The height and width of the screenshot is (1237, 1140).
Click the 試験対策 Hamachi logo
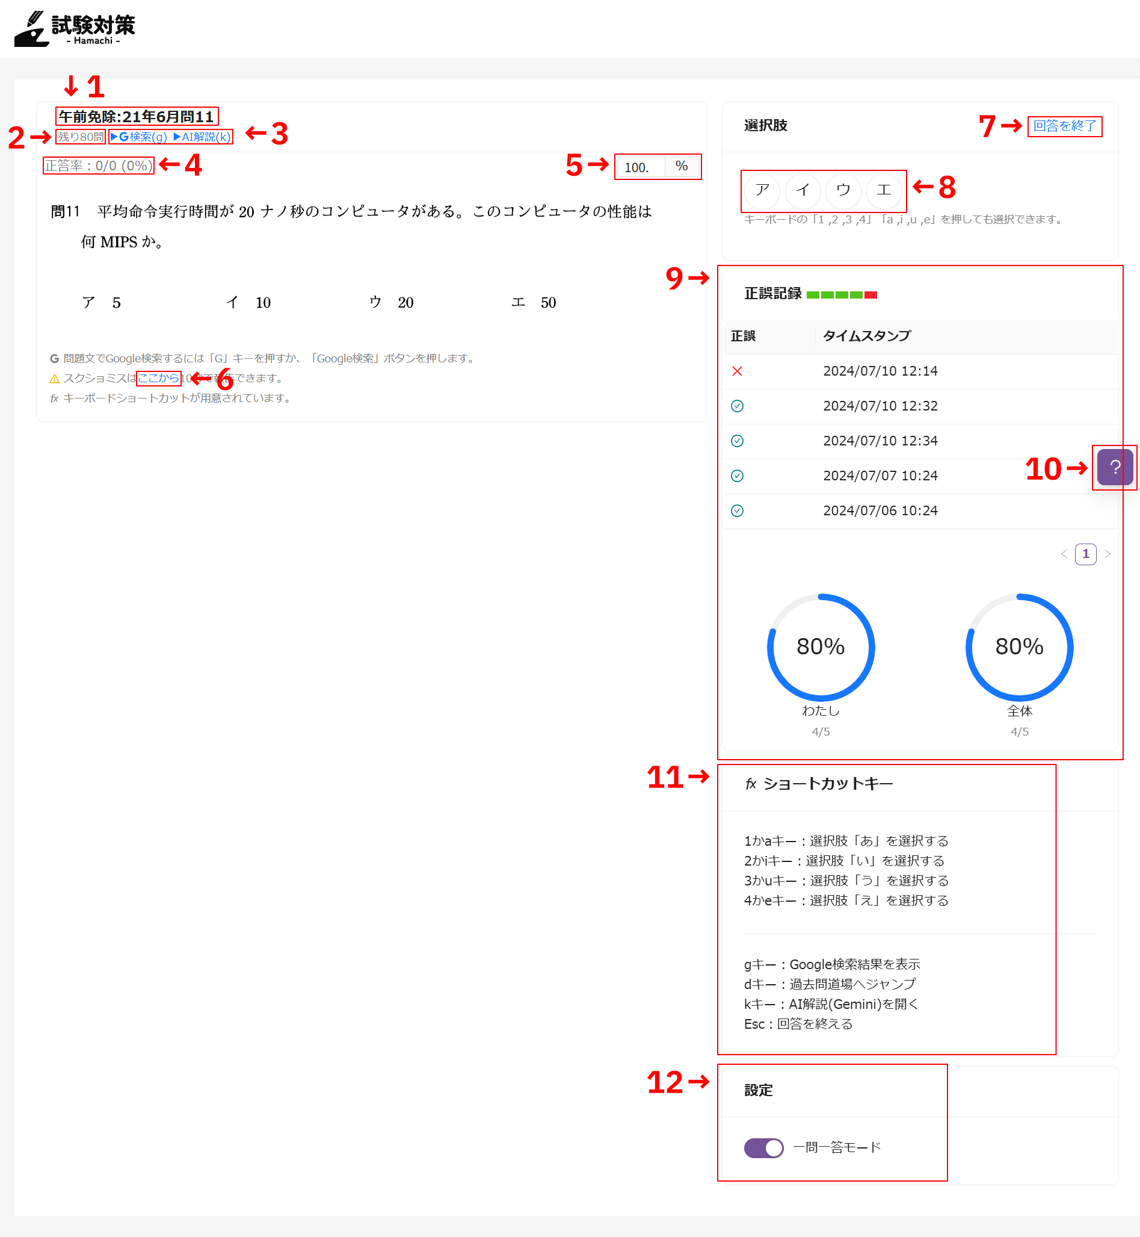click(x=75, y=28)
